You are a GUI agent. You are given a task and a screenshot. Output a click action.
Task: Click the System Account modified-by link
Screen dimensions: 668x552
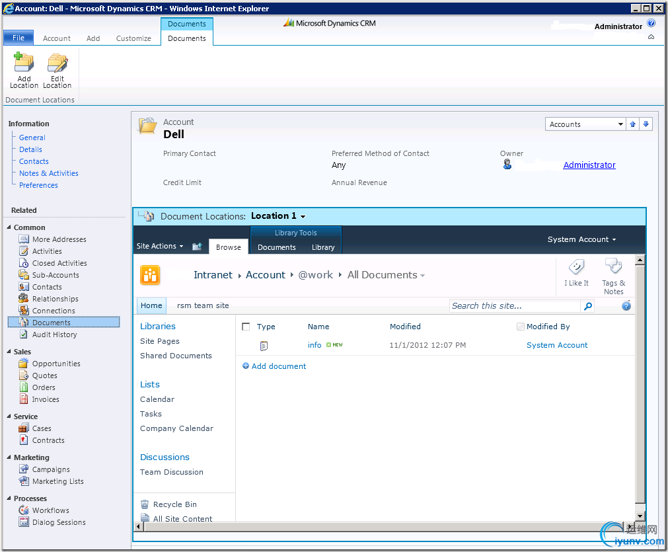pos(557,345)
